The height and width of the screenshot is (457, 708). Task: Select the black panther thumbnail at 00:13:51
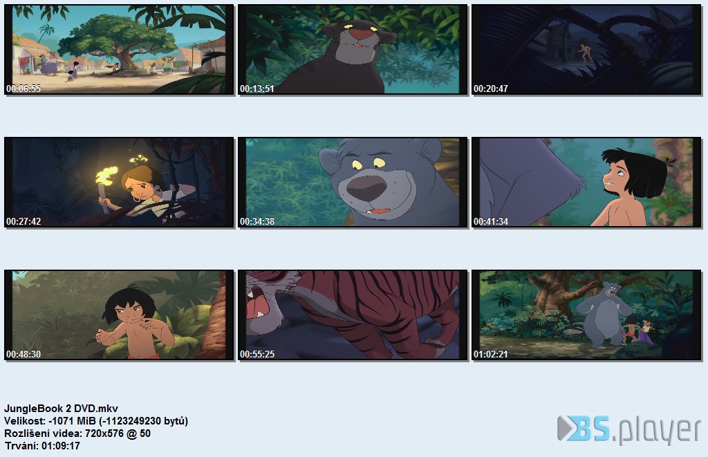coord(353,50)
